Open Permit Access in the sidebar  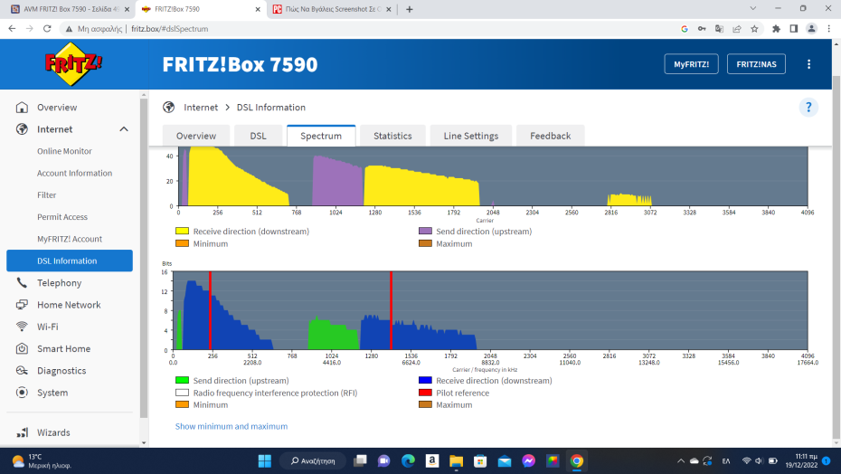click(x=62, y=217)
